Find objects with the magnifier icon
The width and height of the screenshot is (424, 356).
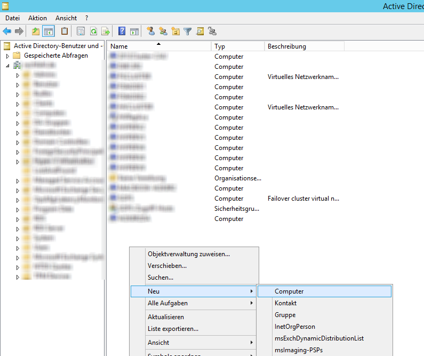[200, 31]
